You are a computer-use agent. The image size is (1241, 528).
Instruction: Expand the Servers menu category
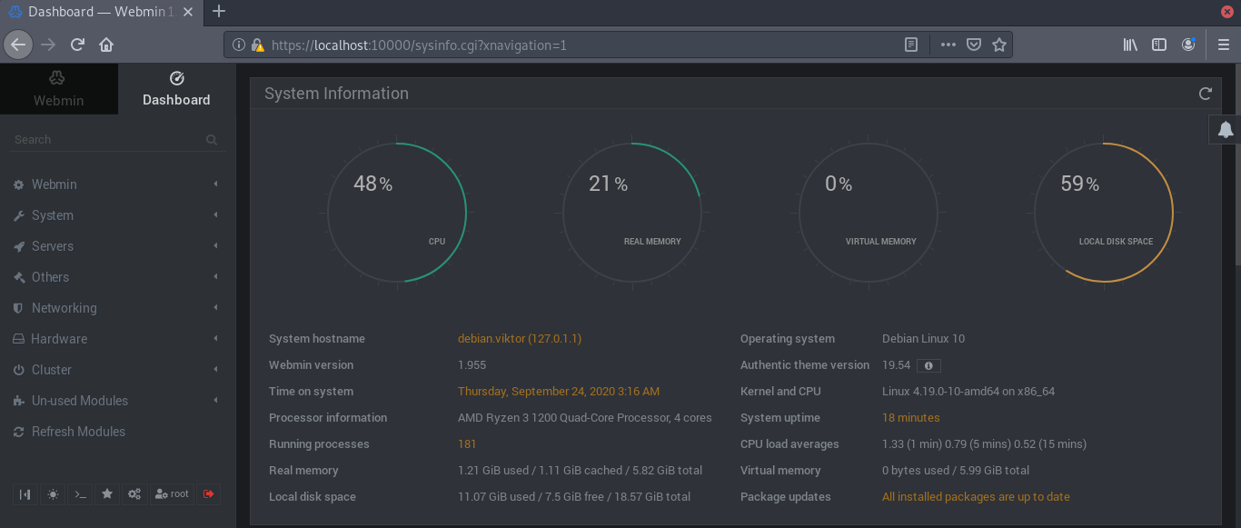pyautogui.click(x=53, y=246)
